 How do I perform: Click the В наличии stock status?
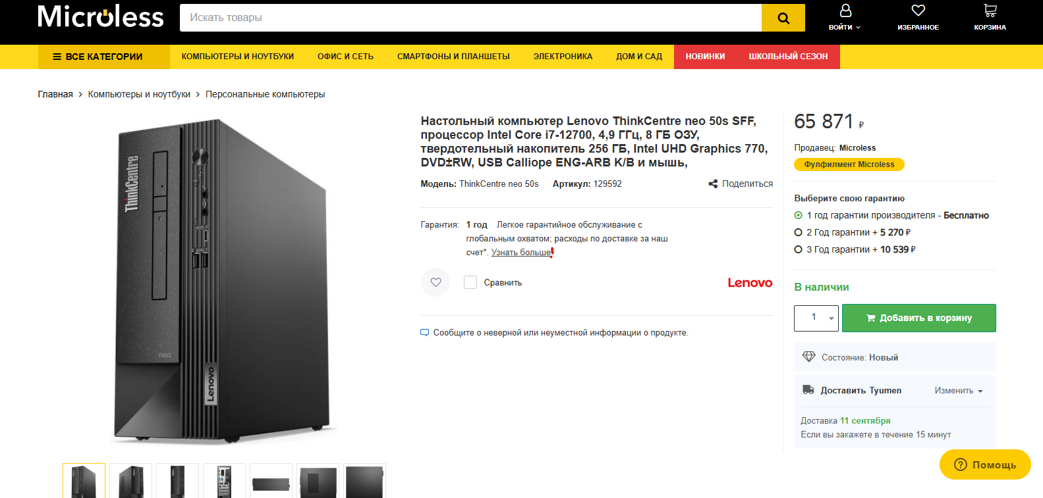(822, 287)
